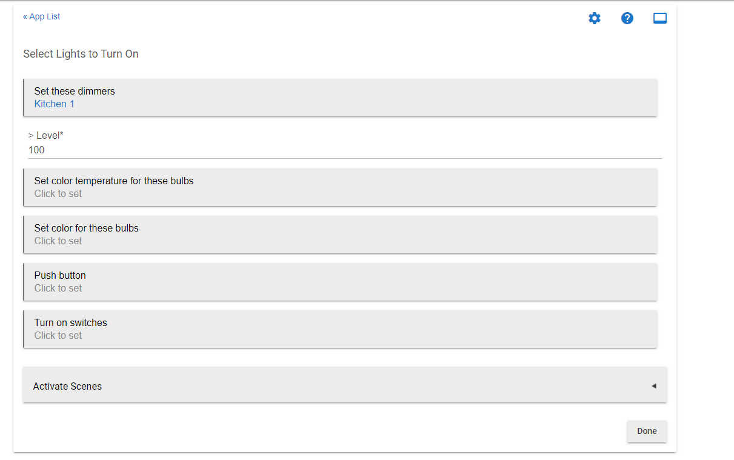
Task: Expand the Activate Scenes section
Action: click(345, 385)
